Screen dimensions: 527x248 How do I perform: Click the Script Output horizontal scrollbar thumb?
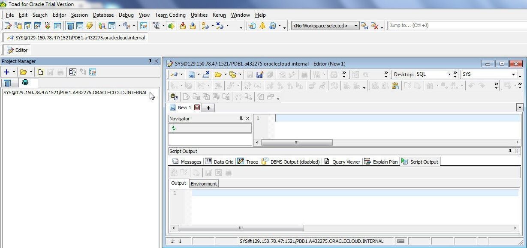point(241,228)
